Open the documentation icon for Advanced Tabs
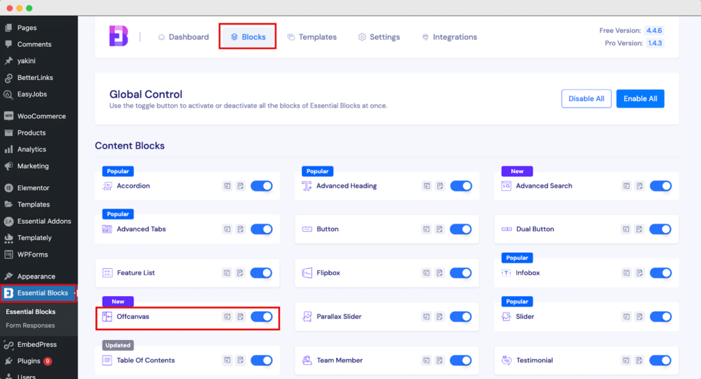This screenshot has width=701, height=379. click(x=240, y=229)
